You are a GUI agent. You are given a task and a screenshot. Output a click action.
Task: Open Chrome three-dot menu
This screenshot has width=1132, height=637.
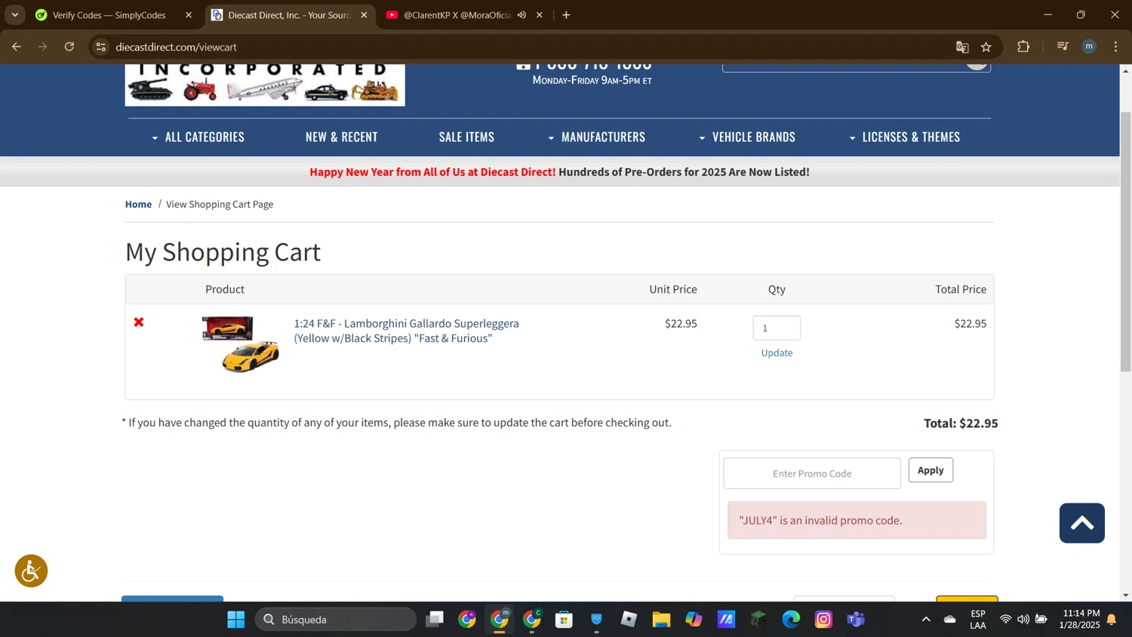(x=1115, y=47)
